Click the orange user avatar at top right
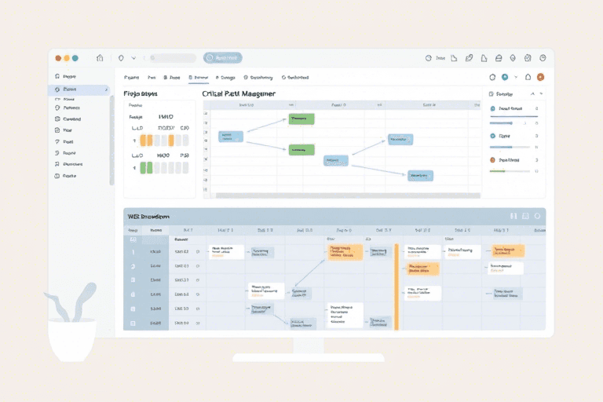Screen dimensions: 603x402 coord(540,77)
